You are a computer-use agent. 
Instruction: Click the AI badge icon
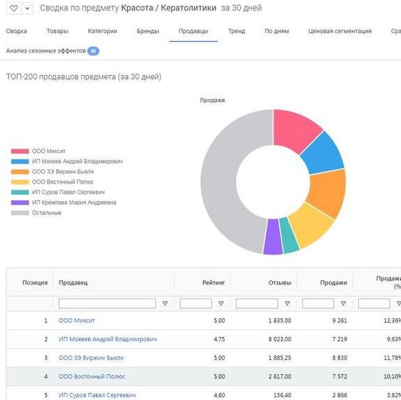(x=93, y=51)
